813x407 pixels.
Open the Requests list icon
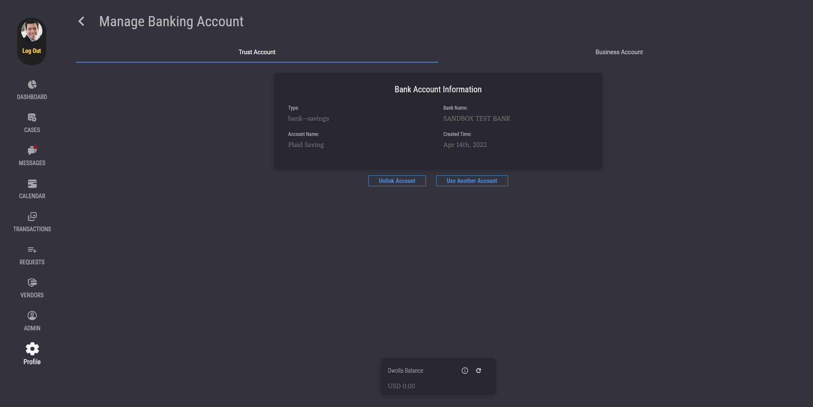click(32, 250)
